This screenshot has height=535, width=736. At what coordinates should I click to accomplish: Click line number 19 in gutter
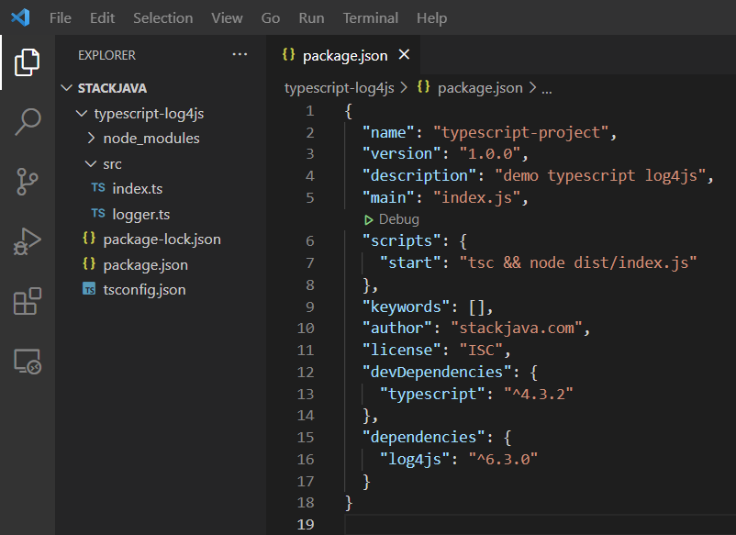tap(305, 524)
